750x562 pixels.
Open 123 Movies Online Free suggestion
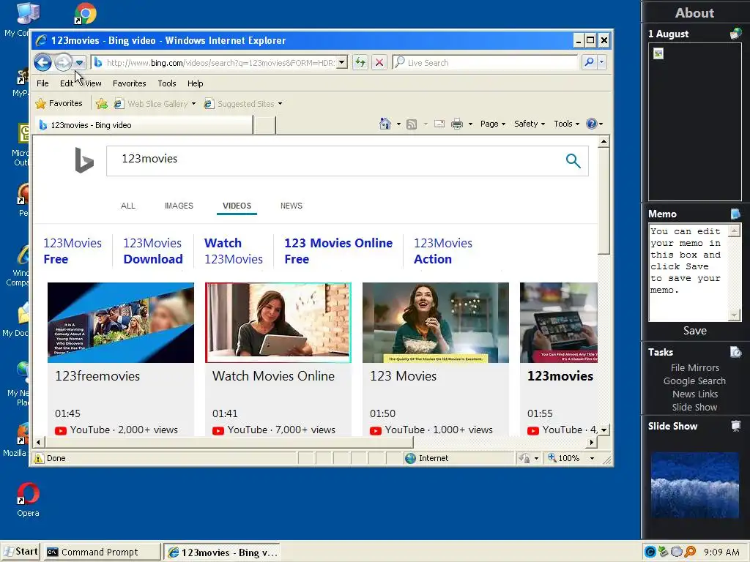pos(338,252)
